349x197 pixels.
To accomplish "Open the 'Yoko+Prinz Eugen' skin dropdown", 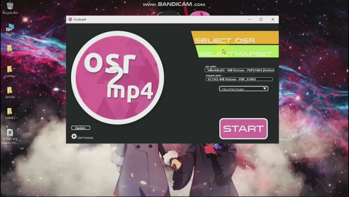I will pos(244,89).
